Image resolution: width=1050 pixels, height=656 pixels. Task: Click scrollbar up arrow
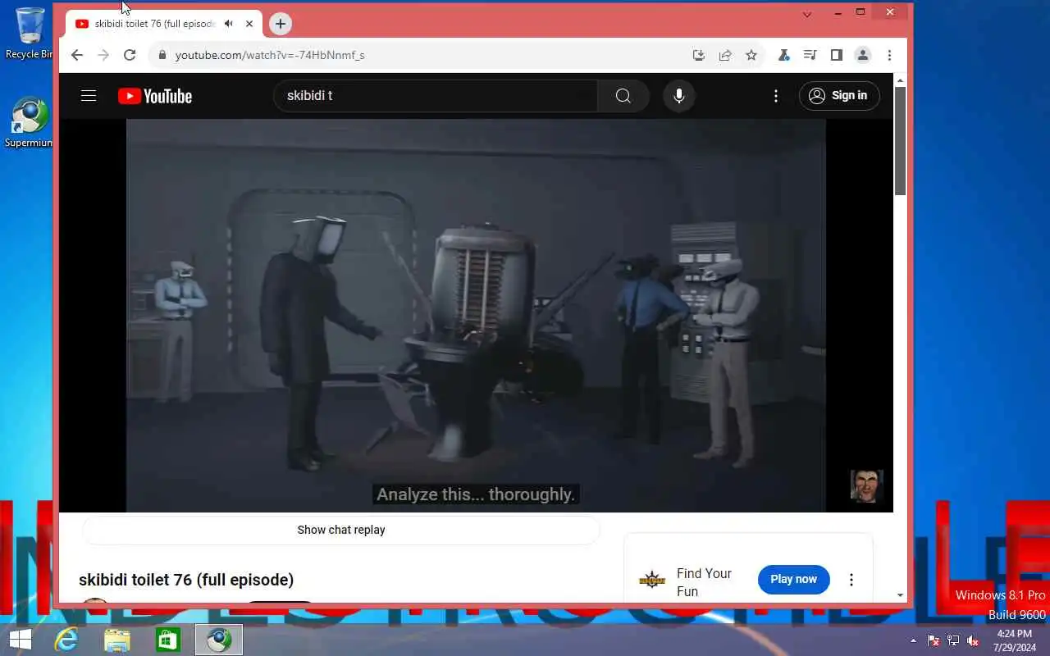(900, 80)
